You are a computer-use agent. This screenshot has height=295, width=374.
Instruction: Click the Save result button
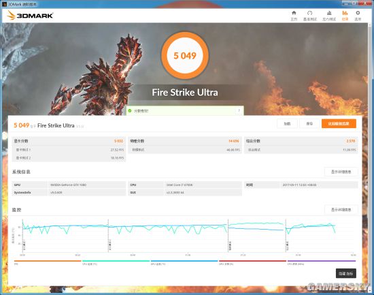309,123
